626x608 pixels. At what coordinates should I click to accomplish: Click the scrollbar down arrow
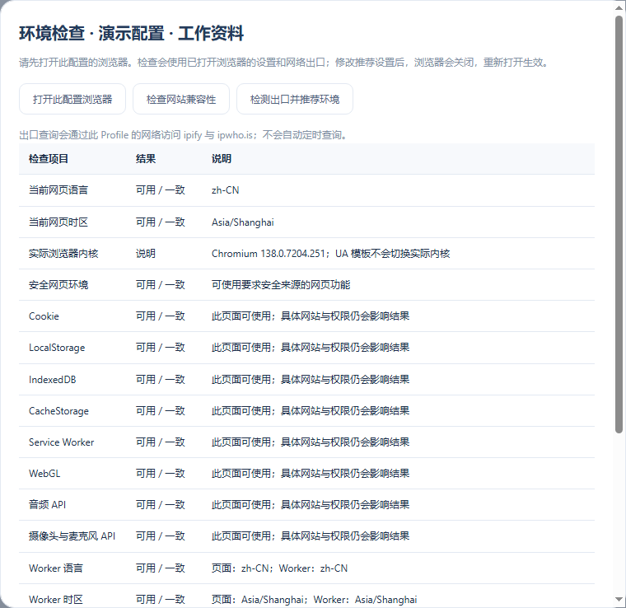(619, 600)
